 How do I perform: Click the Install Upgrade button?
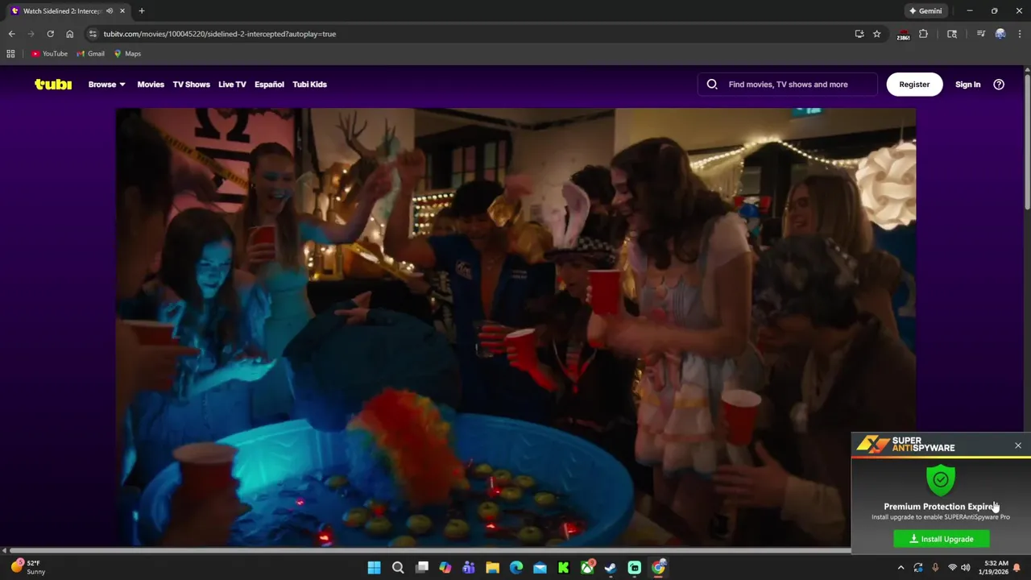tap(942, 539)
